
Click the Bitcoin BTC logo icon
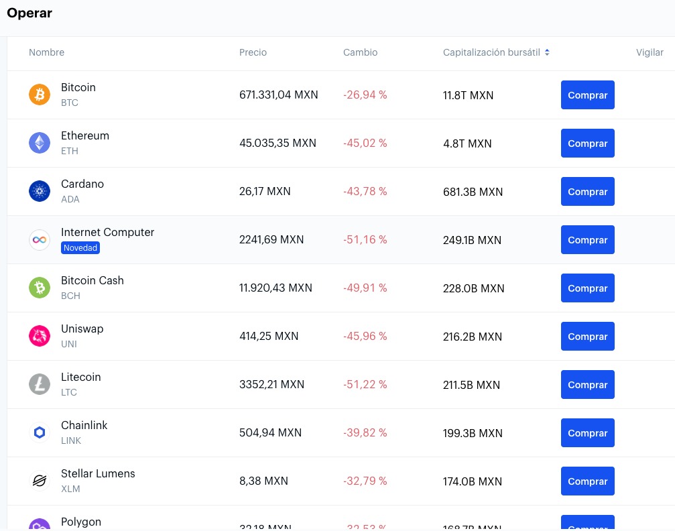coord(40,95)
